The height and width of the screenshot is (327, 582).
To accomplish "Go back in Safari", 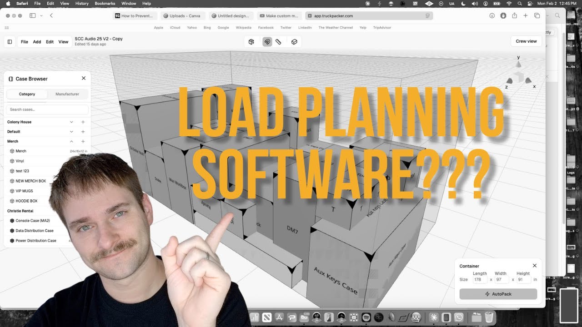I will click(51, 15).
